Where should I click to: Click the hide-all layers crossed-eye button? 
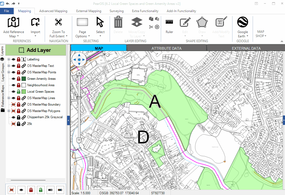(12, 190)
